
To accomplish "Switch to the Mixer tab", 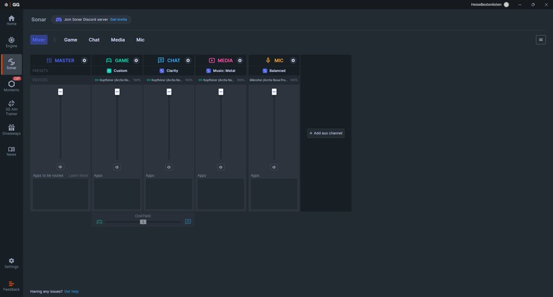I will 39,40.
